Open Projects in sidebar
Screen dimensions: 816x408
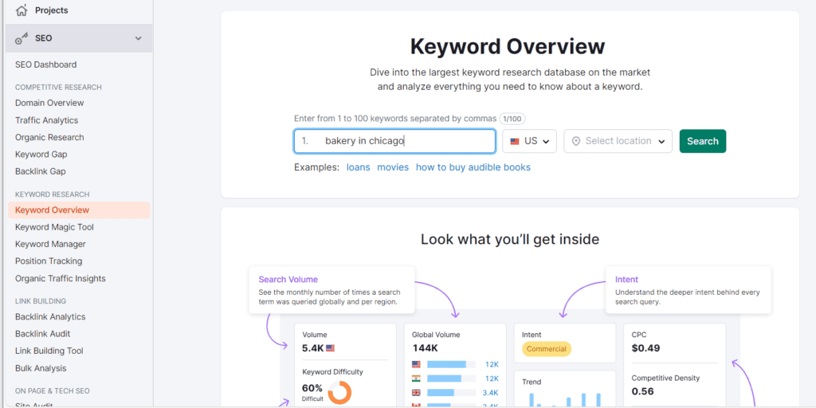52,10
